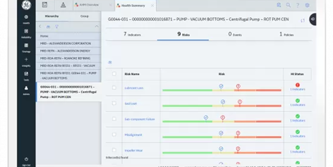Switch to the Group tab

click(85, 16)
